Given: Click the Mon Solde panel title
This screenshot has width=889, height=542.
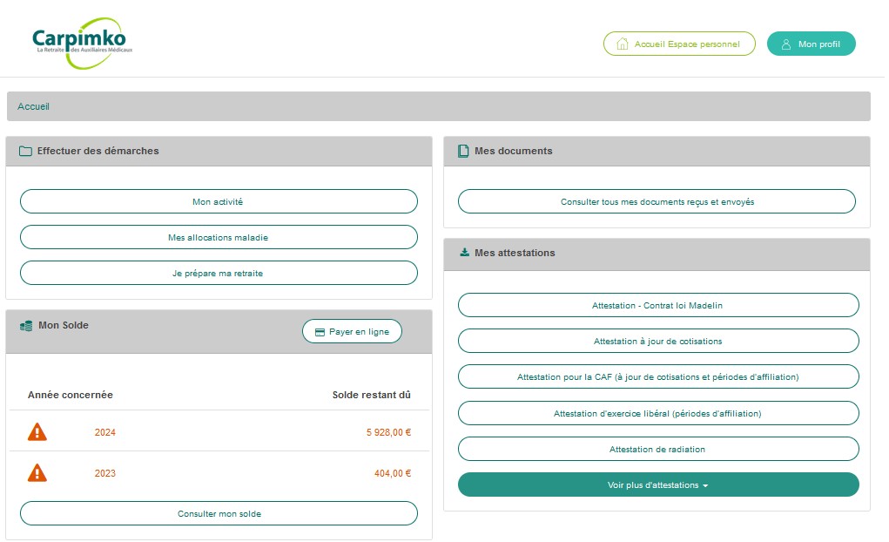Looking at the screenshot, I should (64, 325).
